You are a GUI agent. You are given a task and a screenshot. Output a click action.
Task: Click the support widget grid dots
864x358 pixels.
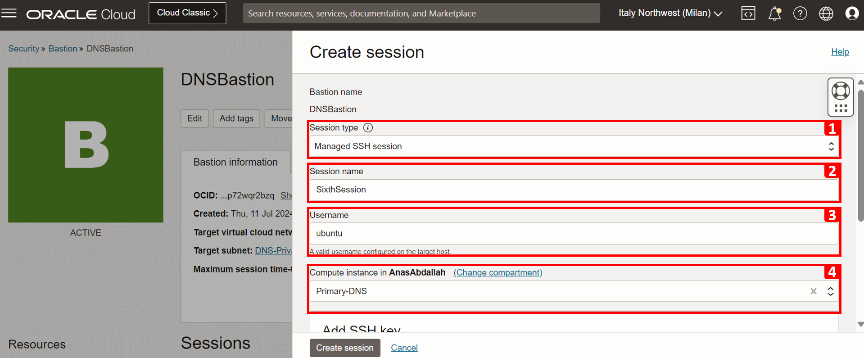coord(841,108)
